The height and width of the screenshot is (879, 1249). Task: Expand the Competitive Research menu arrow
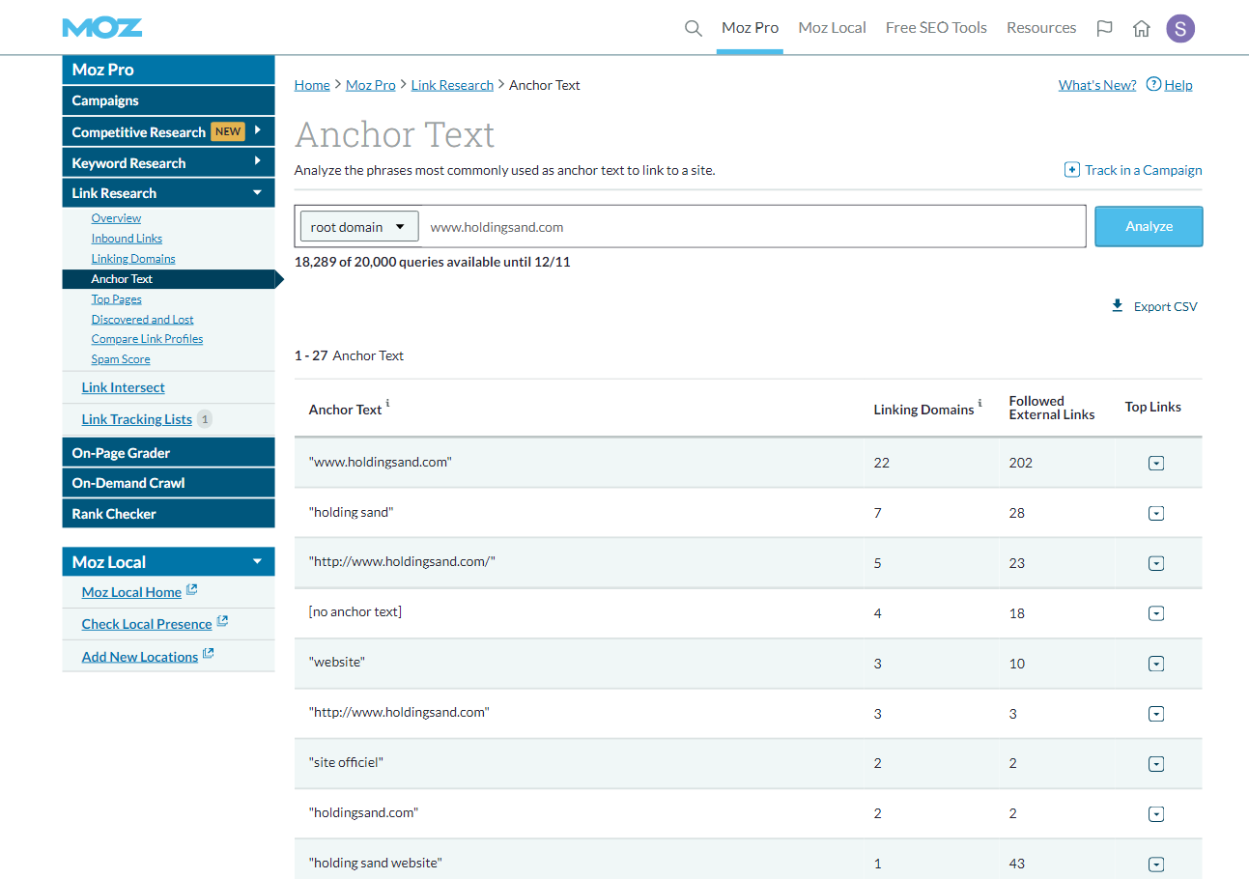(x=258, y=129)
